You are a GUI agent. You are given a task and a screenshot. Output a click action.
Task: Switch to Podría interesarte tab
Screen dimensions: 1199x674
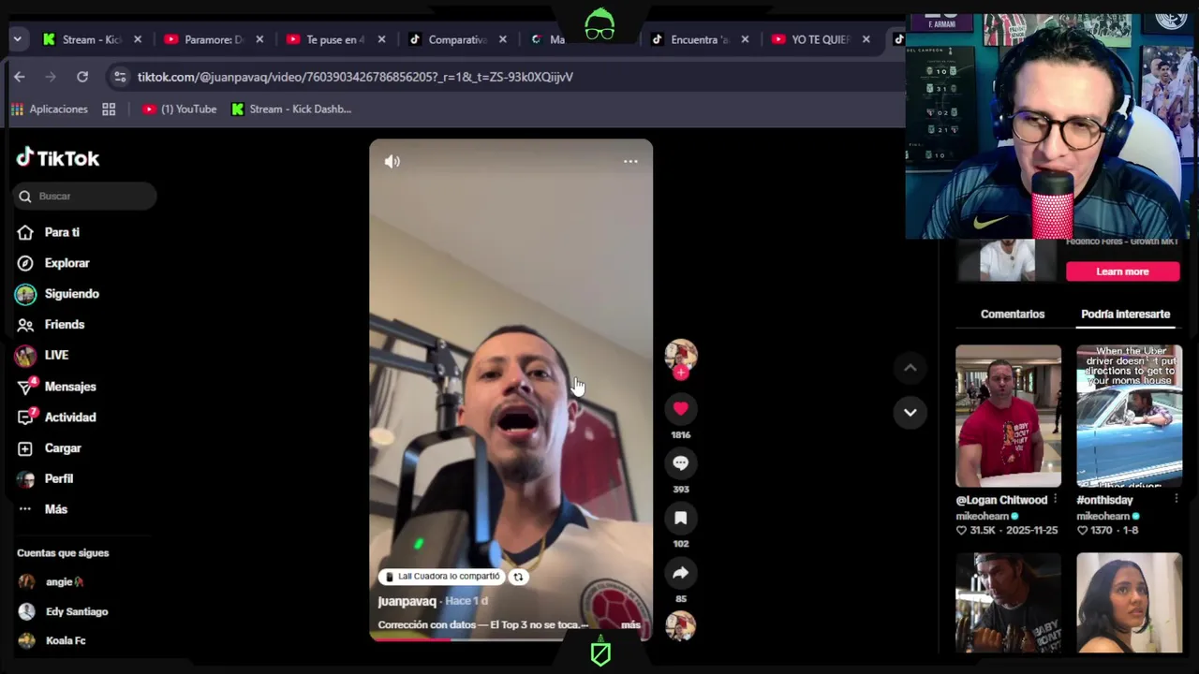[1125, 315]
